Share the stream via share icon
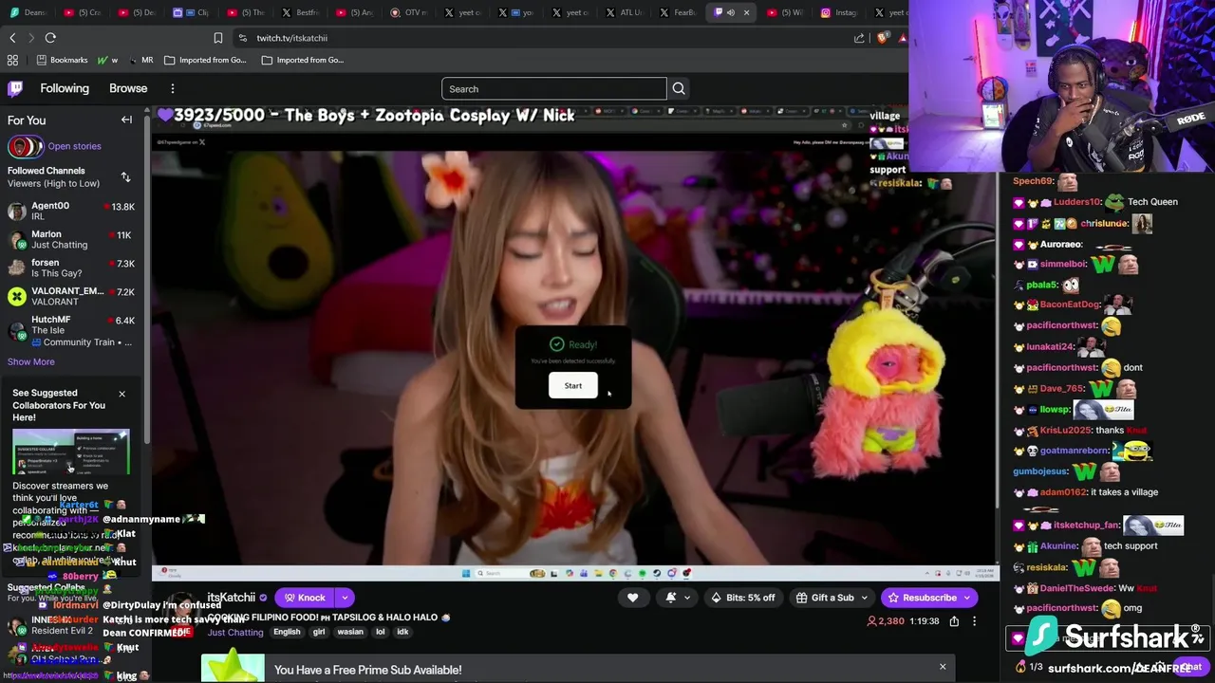Image resolution: width=1215 pixels, height=683 pixels. 954,621
